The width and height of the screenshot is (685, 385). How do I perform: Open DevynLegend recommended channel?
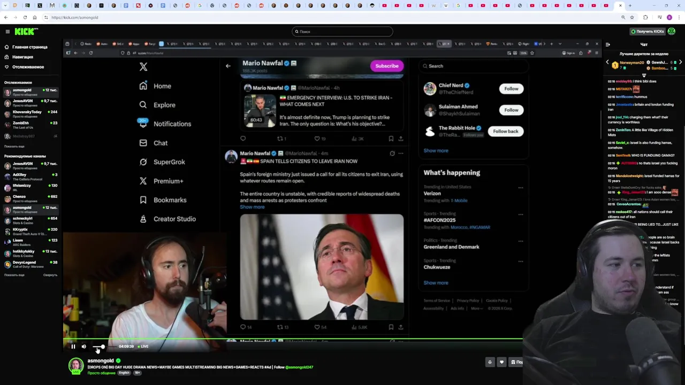tap(31, 264)
